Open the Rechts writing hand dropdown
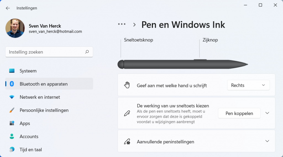This screenshot has width=283, height=157. pos(248,85)
